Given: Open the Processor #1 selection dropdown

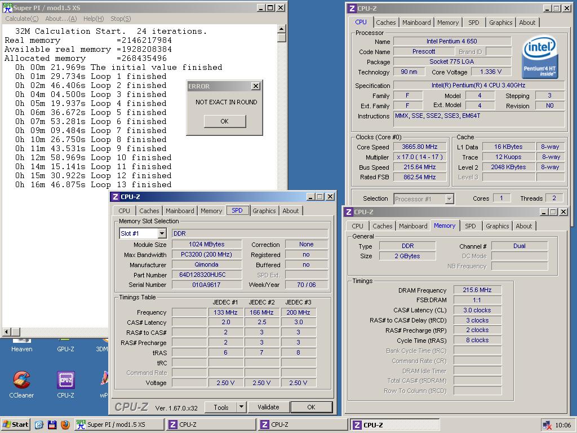Looking at the screenshot, I should (449, 199).
